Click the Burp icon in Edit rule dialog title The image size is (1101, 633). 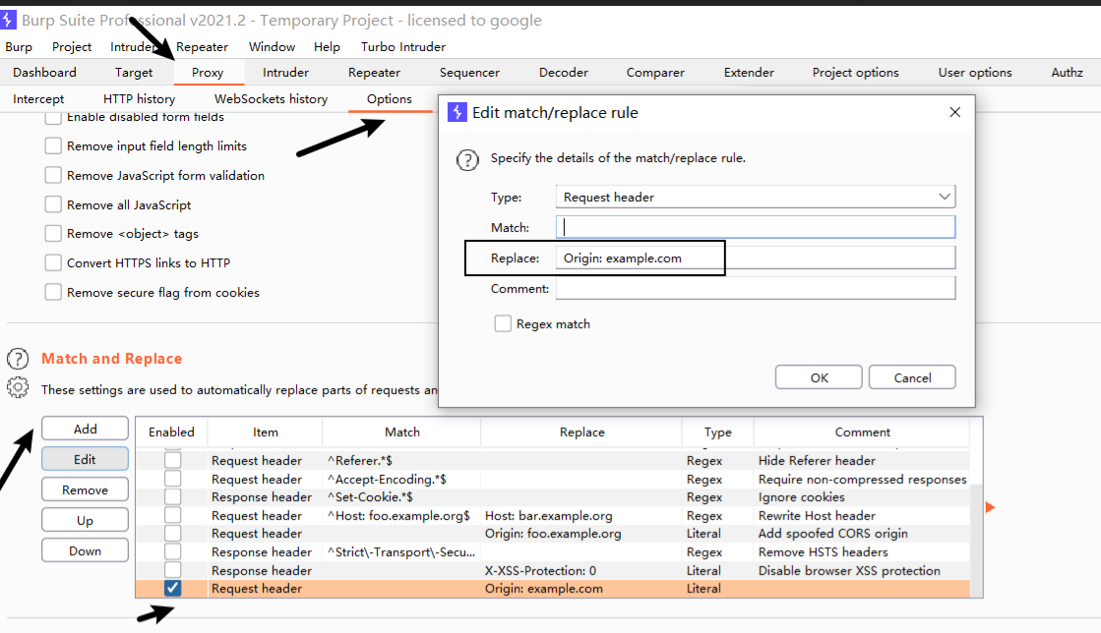click(458, 112)
